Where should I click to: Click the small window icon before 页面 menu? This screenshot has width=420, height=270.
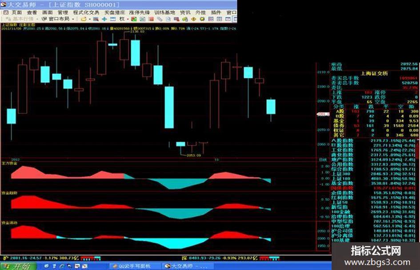6,12
